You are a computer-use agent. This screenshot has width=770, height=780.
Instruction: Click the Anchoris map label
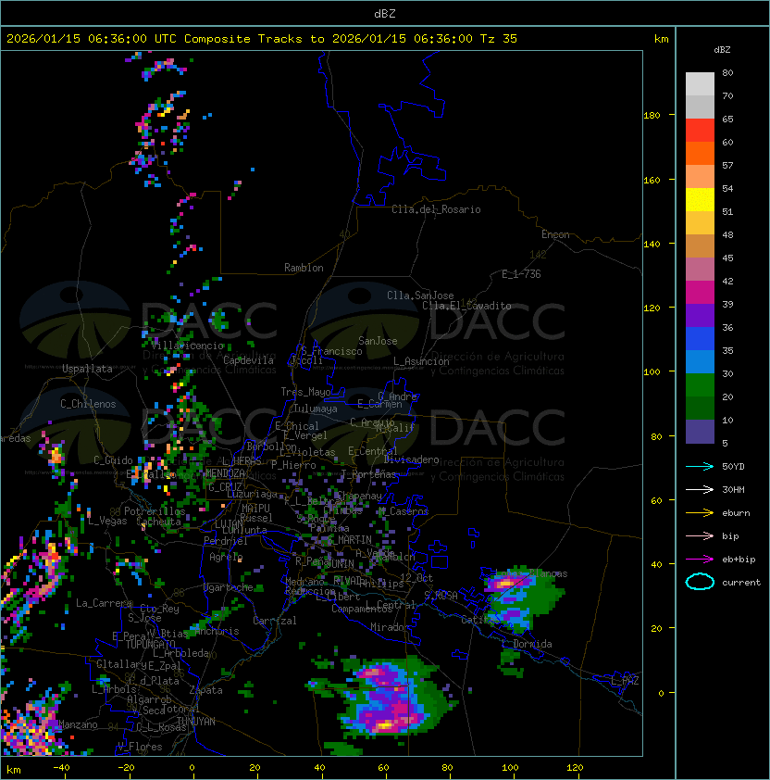[217, 631]
